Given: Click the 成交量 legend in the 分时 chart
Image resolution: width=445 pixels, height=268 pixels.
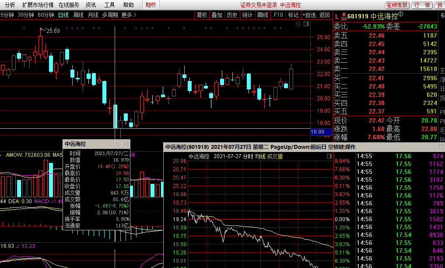Looking at the screenshot, I should point(275,156).
